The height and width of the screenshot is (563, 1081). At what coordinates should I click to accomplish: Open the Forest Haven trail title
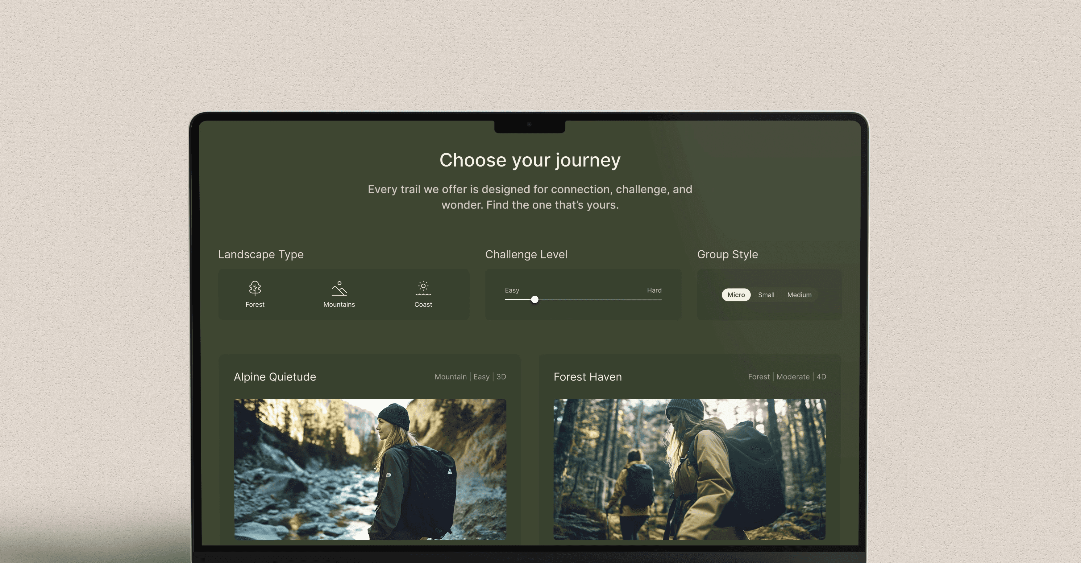[588, 377]
